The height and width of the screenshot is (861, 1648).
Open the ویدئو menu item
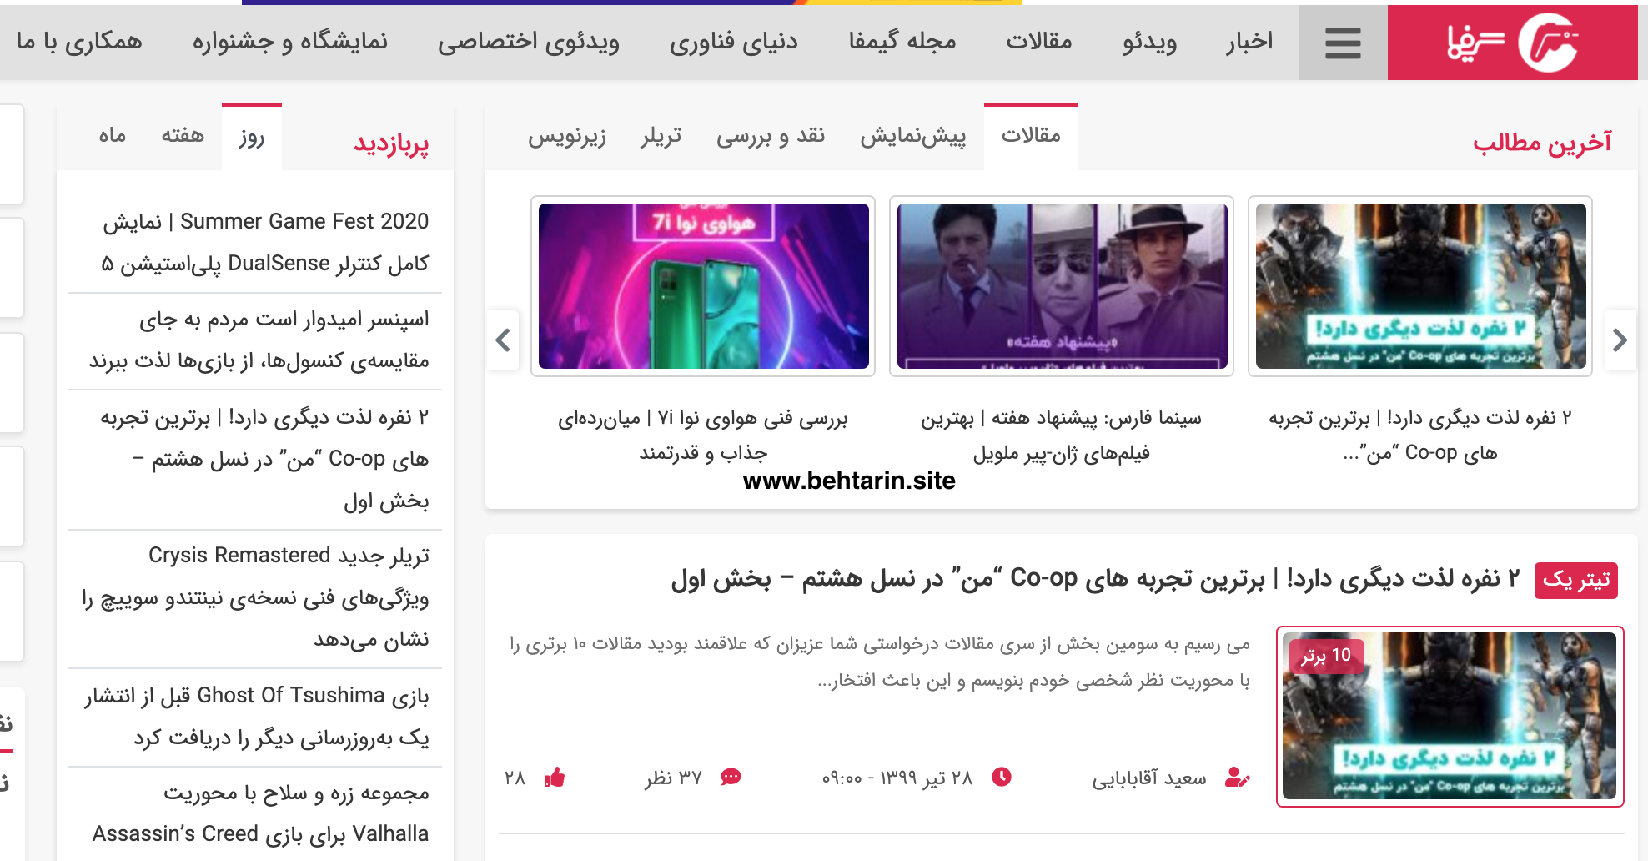[1149, 42]
